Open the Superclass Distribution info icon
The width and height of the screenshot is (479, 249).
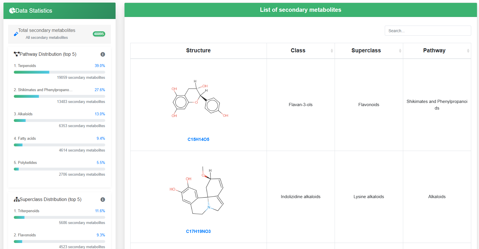tap(103, 200)
